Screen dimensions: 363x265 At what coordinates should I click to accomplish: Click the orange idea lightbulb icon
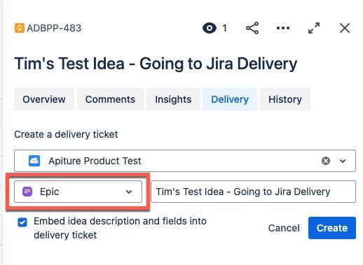pyautogui.click(x=20, y=28)
